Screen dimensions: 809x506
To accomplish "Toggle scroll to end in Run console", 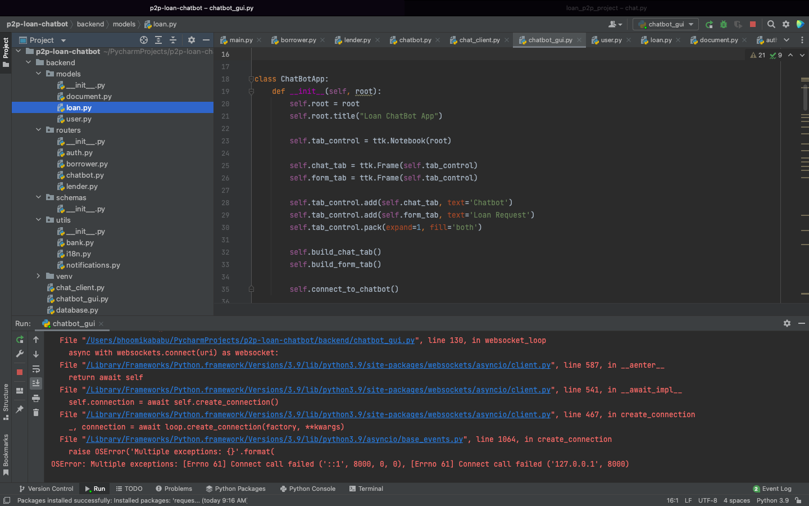I will point(36,383).
